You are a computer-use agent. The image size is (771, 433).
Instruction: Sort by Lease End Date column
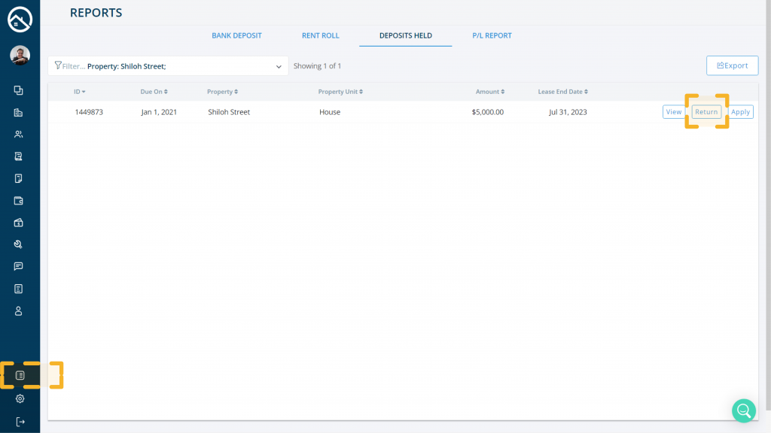coord(562,92)
